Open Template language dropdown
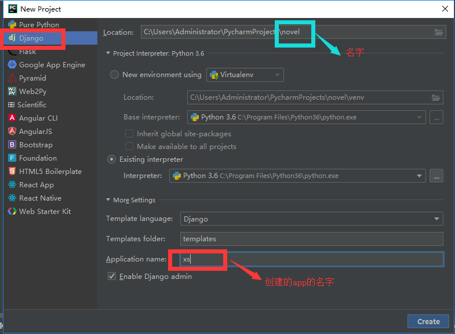 [312, 219]
